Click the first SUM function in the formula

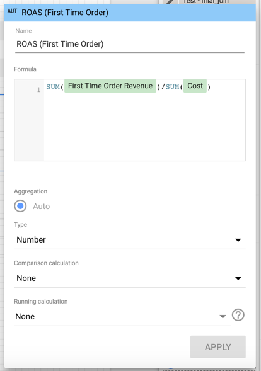click(53, 87)
